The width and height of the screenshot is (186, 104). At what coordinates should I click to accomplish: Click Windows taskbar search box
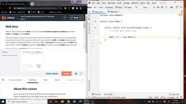27,101
